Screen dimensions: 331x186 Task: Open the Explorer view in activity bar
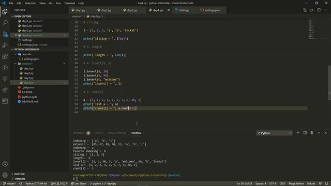click(x=5, y=11)
